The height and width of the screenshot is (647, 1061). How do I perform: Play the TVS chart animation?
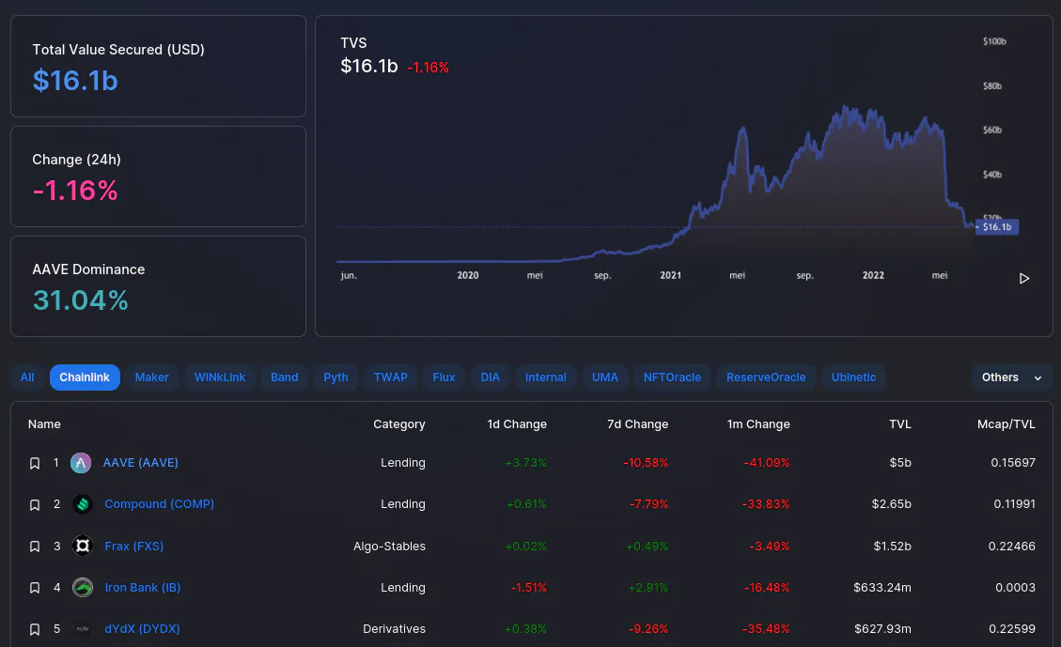tap(1024, 279)
